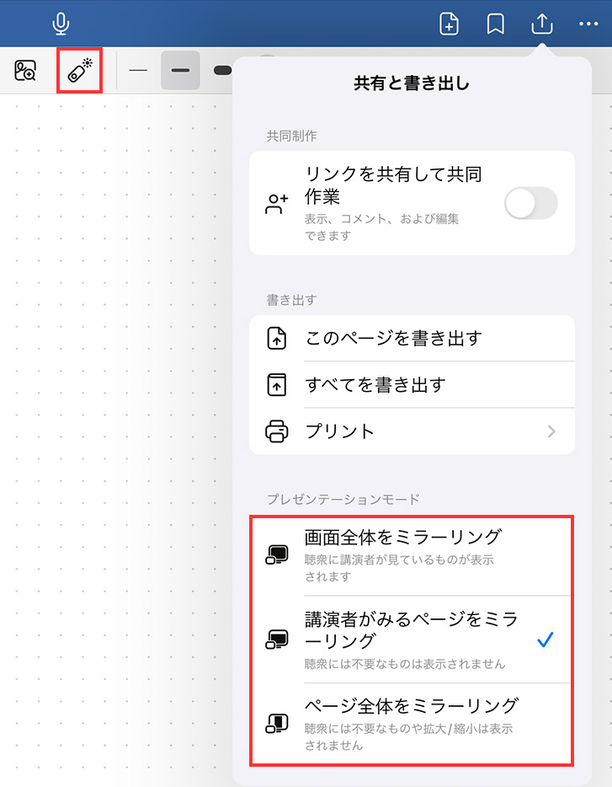Pick the thin stroke width
This screenshot has height=787, width=612.
[x=138, y=70]
